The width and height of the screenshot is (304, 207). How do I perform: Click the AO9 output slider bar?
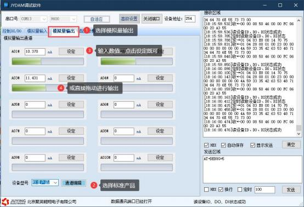click(x=48, y=168)
